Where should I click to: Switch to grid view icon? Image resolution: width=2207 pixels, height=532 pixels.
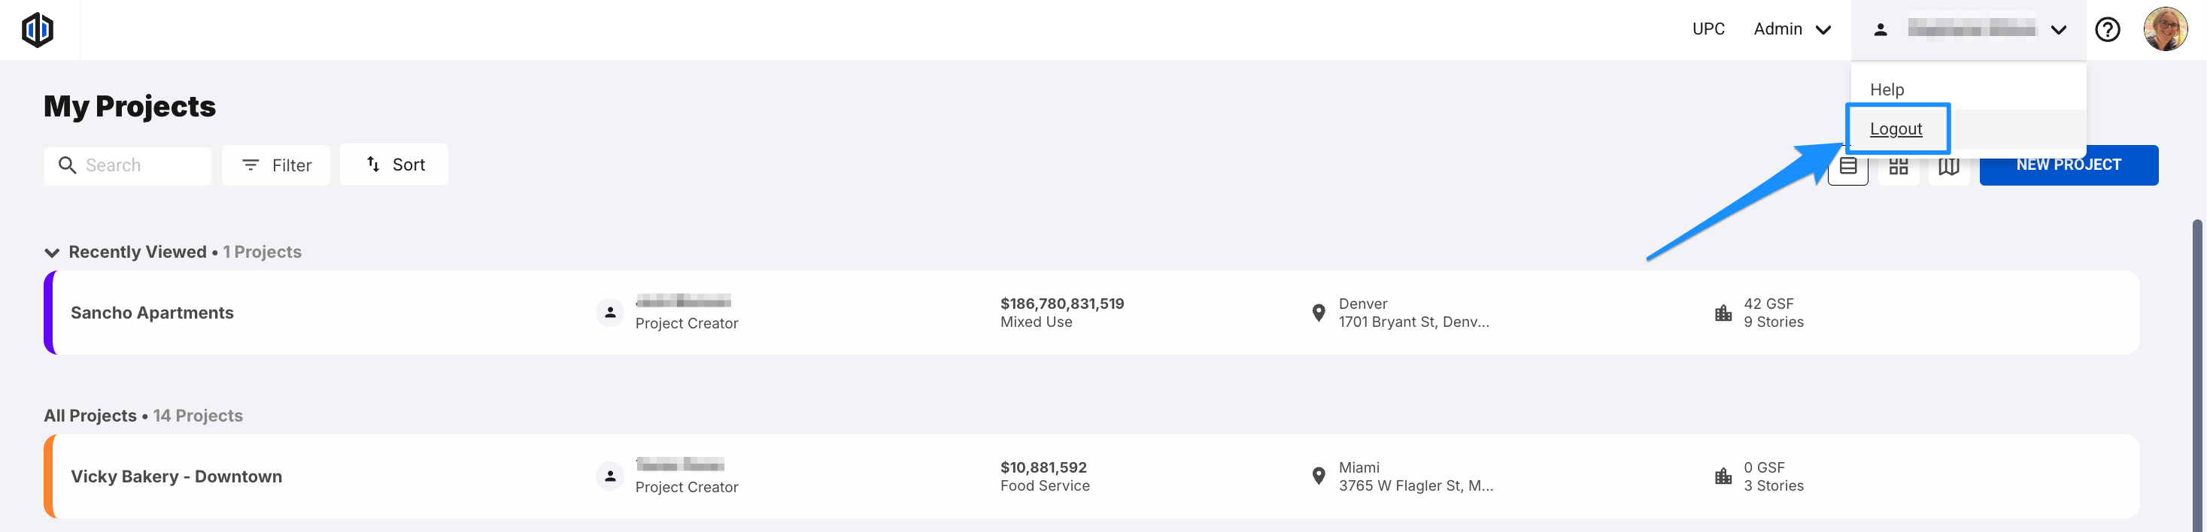point(1899,166)
